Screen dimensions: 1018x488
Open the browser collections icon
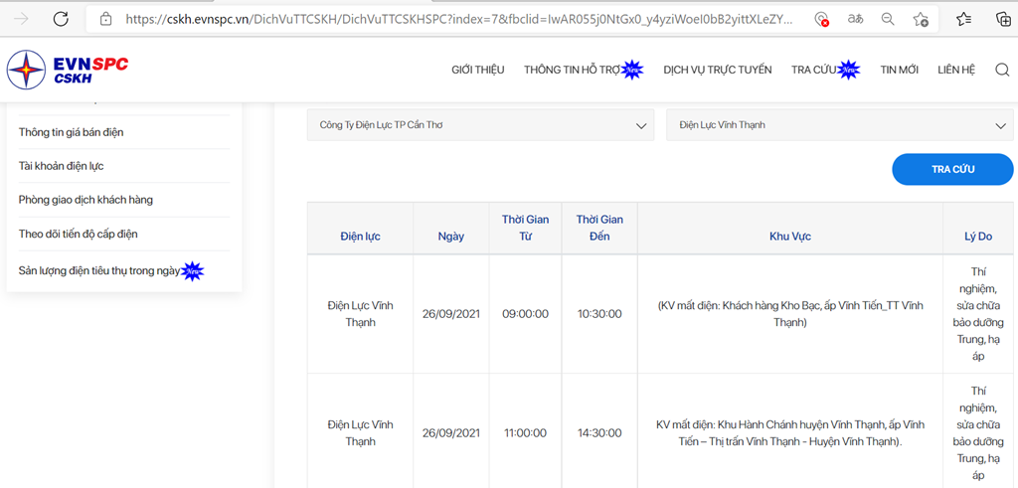(1003, 19)
